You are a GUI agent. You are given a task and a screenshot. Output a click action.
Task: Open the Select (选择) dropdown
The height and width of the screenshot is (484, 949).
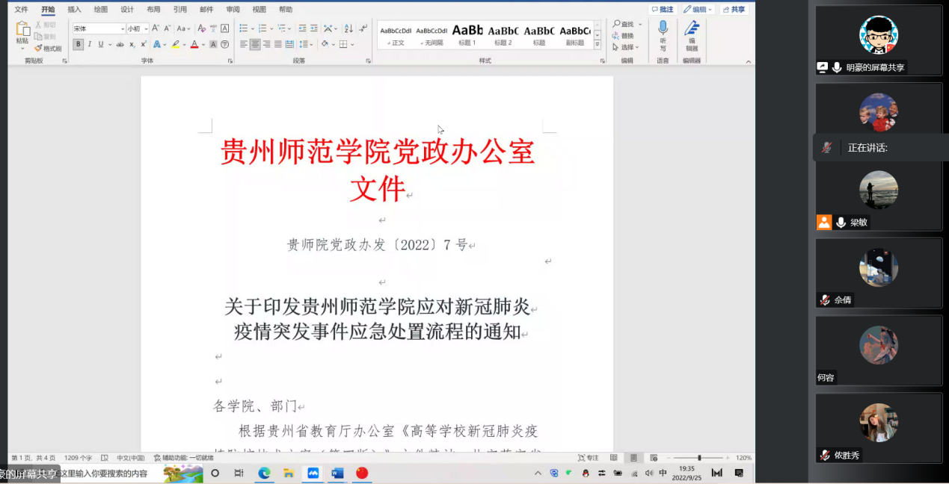(x=627, y=47)
